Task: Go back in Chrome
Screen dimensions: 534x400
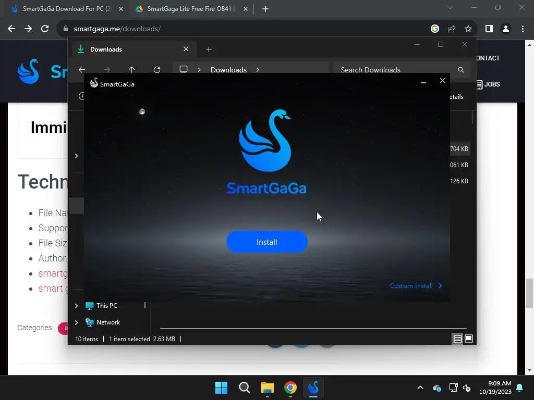Action: point(11,29)
